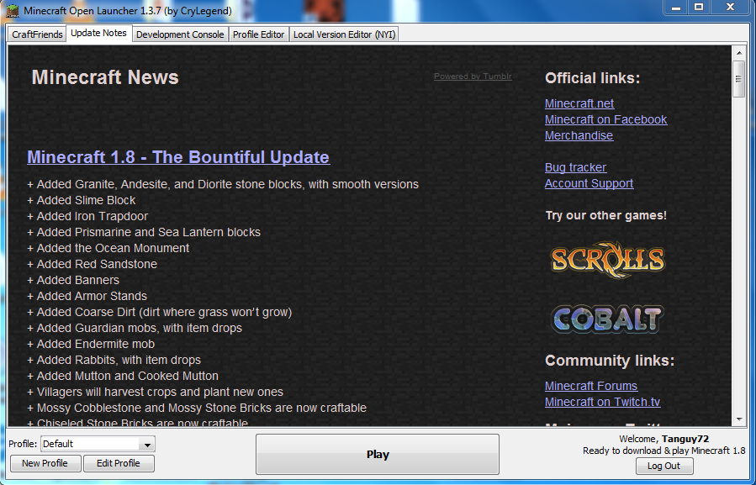This screenshot has width=756, height=485.
Task: Click the 'Added Banners' line
Action: pyautogui.click(x=73, y=280)
